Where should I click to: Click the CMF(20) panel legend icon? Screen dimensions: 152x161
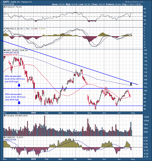(4, 137)
